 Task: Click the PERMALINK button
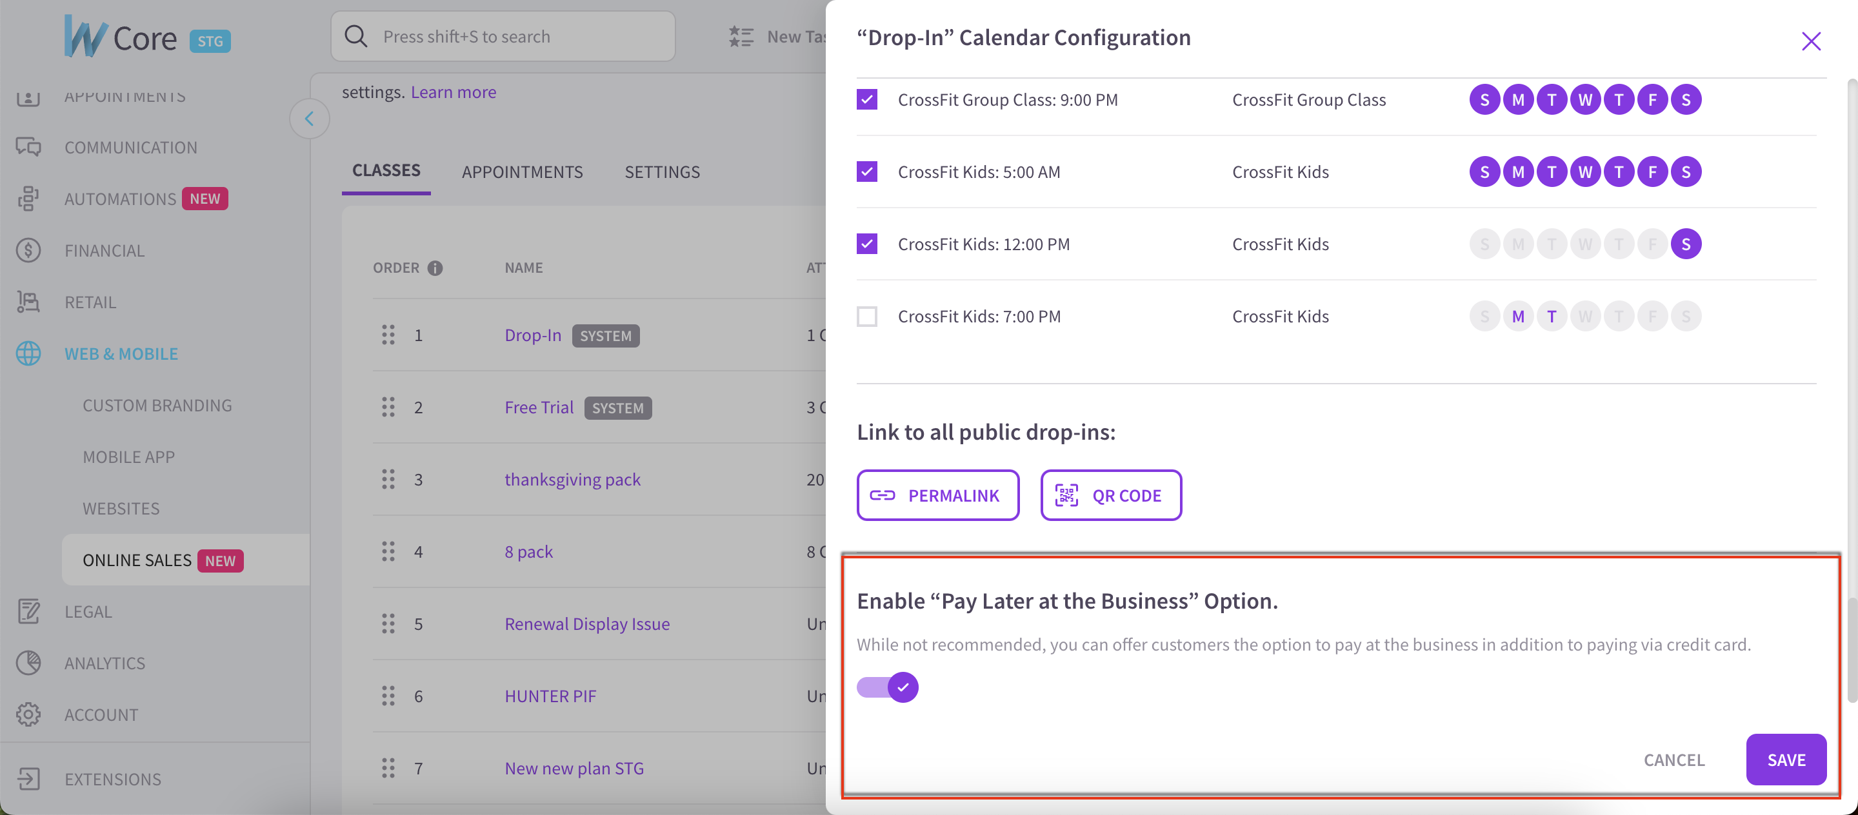pyautogui.click(x=937, y=495)
